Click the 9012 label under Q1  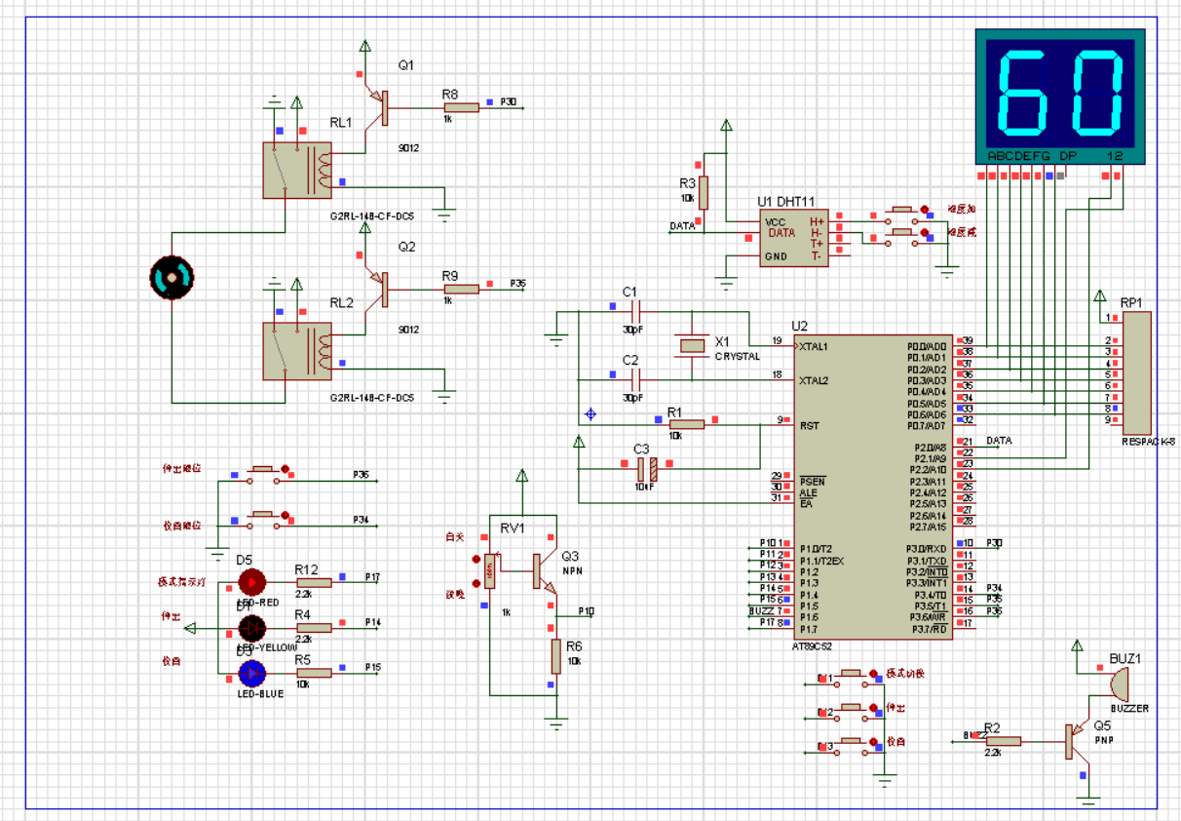pos(408,147)
